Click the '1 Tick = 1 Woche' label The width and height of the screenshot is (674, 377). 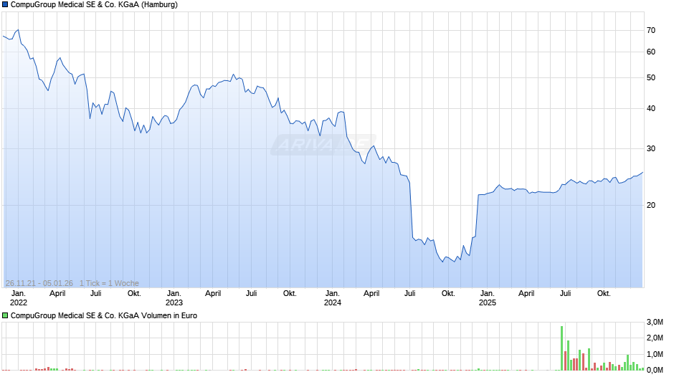109,283
